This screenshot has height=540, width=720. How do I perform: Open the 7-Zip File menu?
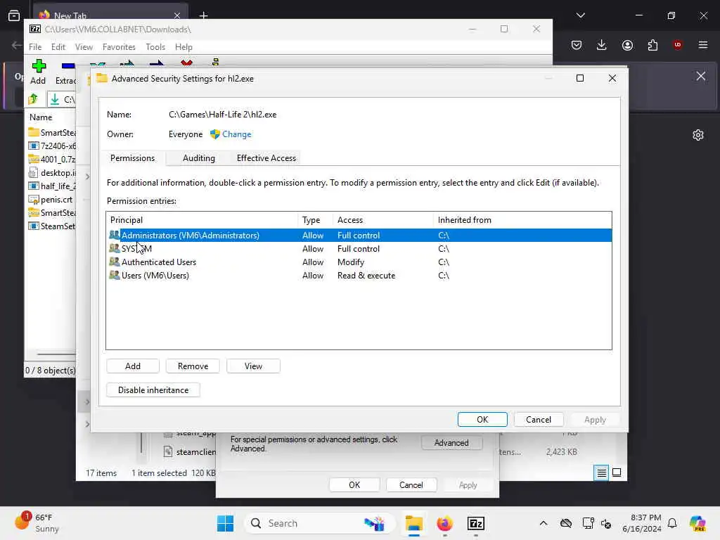pos(35,47)
